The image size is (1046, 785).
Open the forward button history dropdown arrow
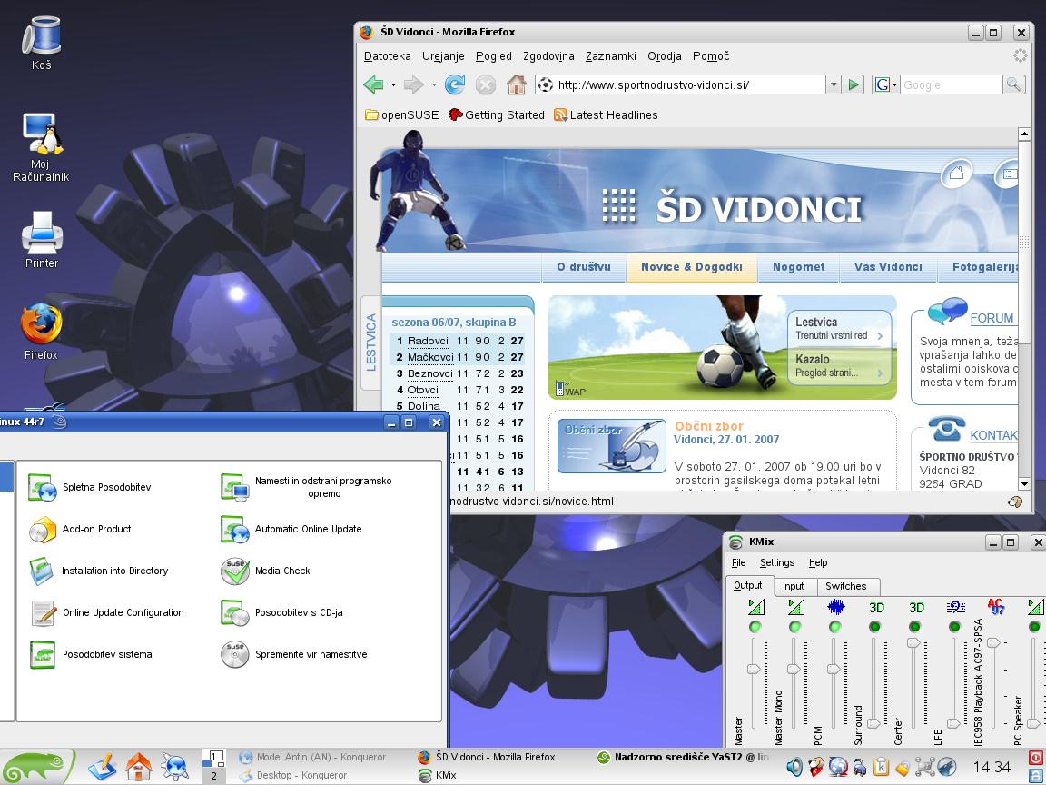[x=434, y=84]
